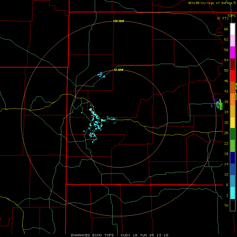Click the white 66 kft legend swatch
This screenshot has height=237, width=237.
pos(233,29)
